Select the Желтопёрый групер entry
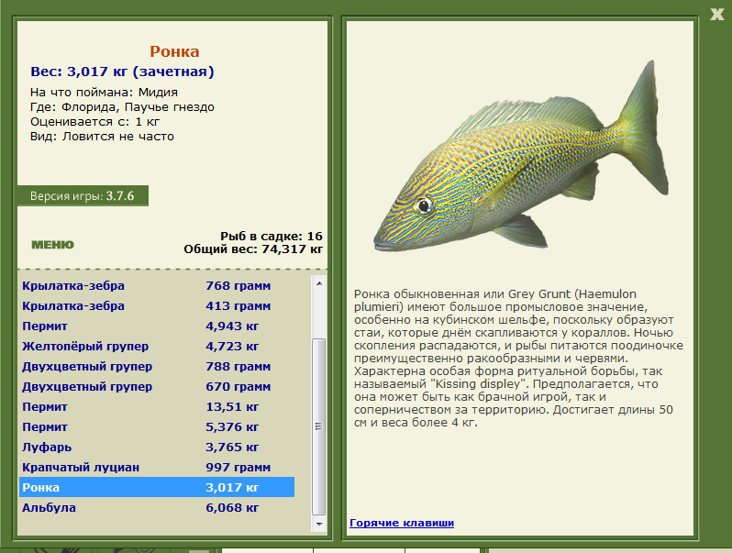This screenshot has height=553, width=732. [157, 347]
